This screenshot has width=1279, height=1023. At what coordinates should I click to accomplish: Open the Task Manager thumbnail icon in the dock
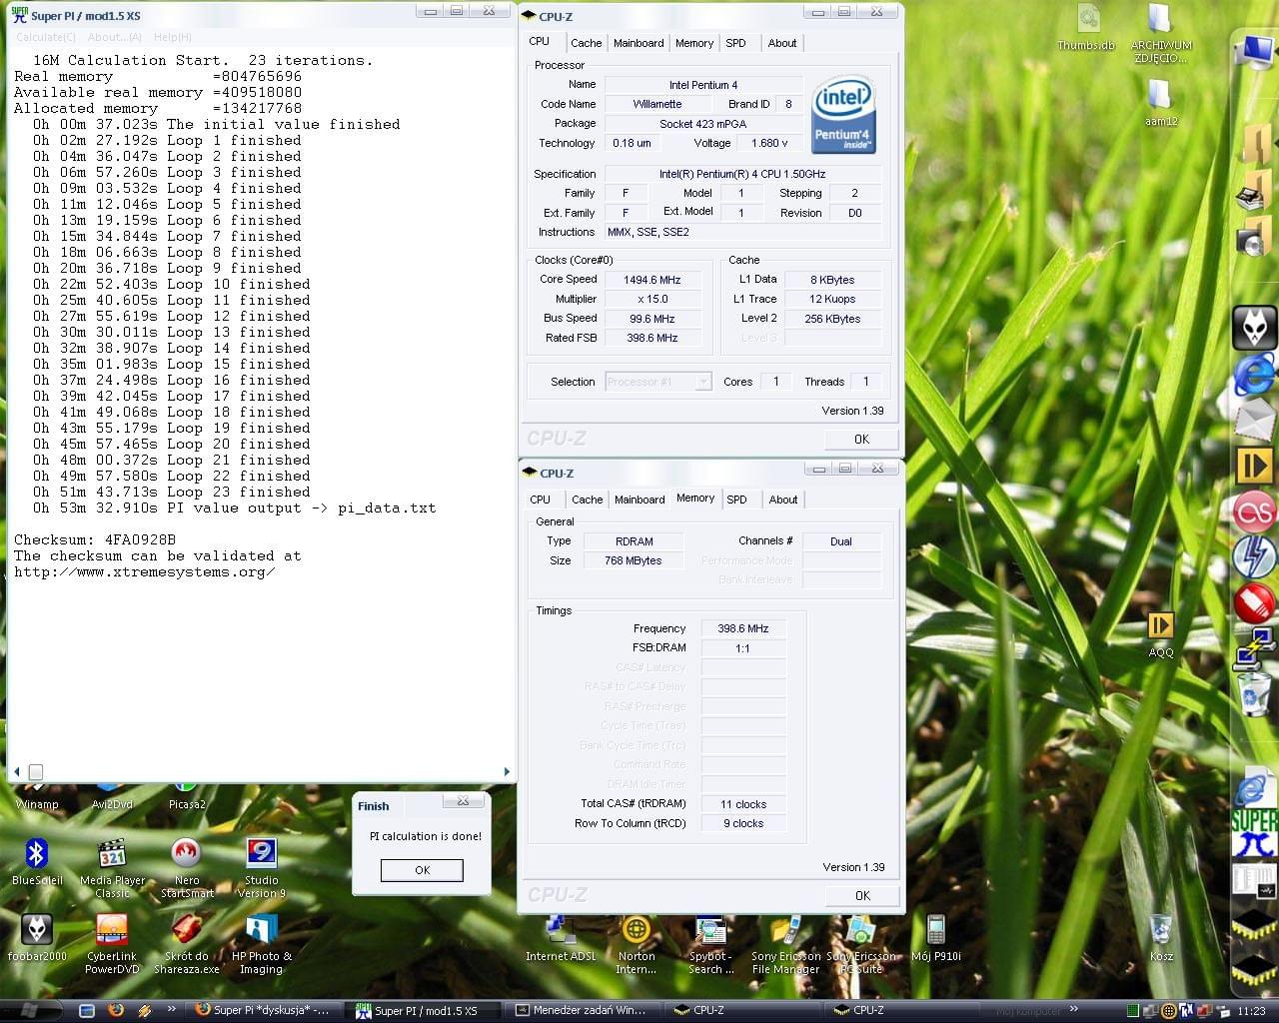click(1254, 880)
